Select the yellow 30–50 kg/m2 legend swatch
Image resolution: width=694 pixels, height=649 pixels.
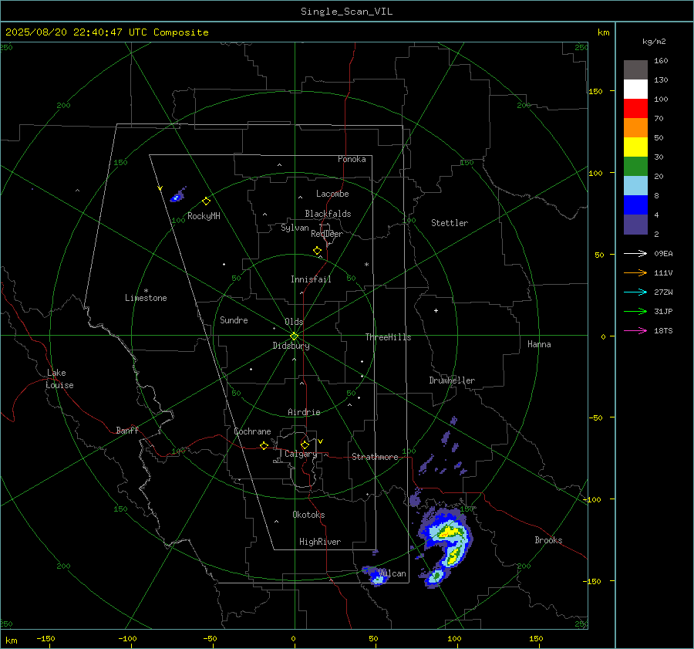[635, 147]
